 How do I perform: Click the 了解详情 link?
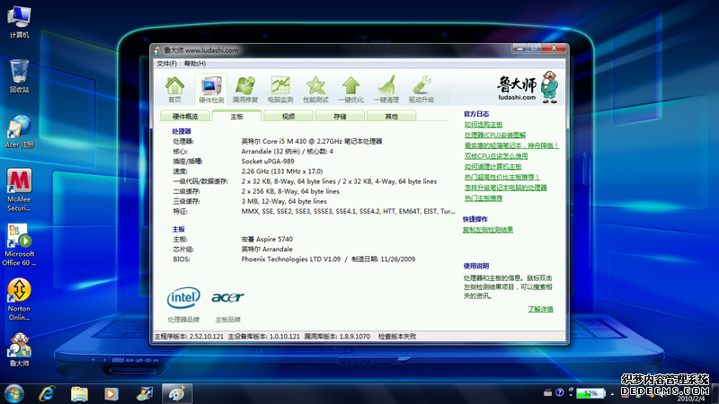point(540,309)
